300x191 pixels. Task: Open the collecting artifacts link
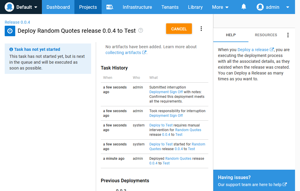click(123, 53)
